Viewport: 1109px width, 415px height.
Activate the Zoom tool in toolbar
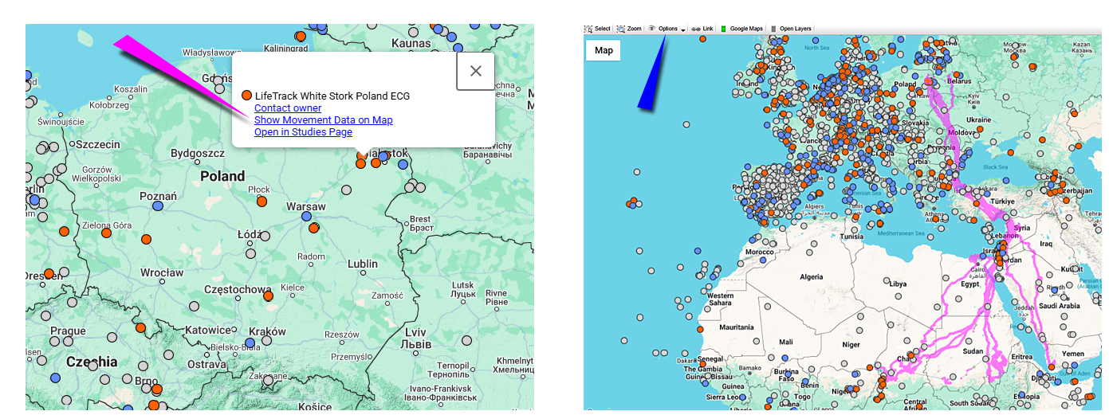[x=628, y=29]
